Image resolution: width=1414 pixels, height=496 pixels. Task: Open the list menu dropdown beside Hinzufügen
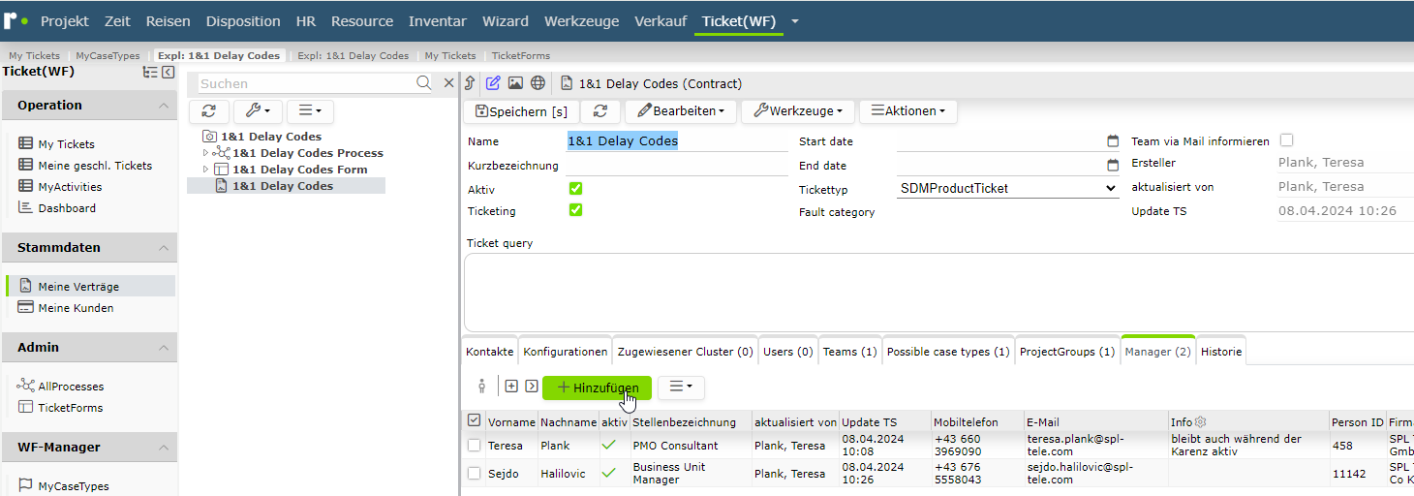681,387
